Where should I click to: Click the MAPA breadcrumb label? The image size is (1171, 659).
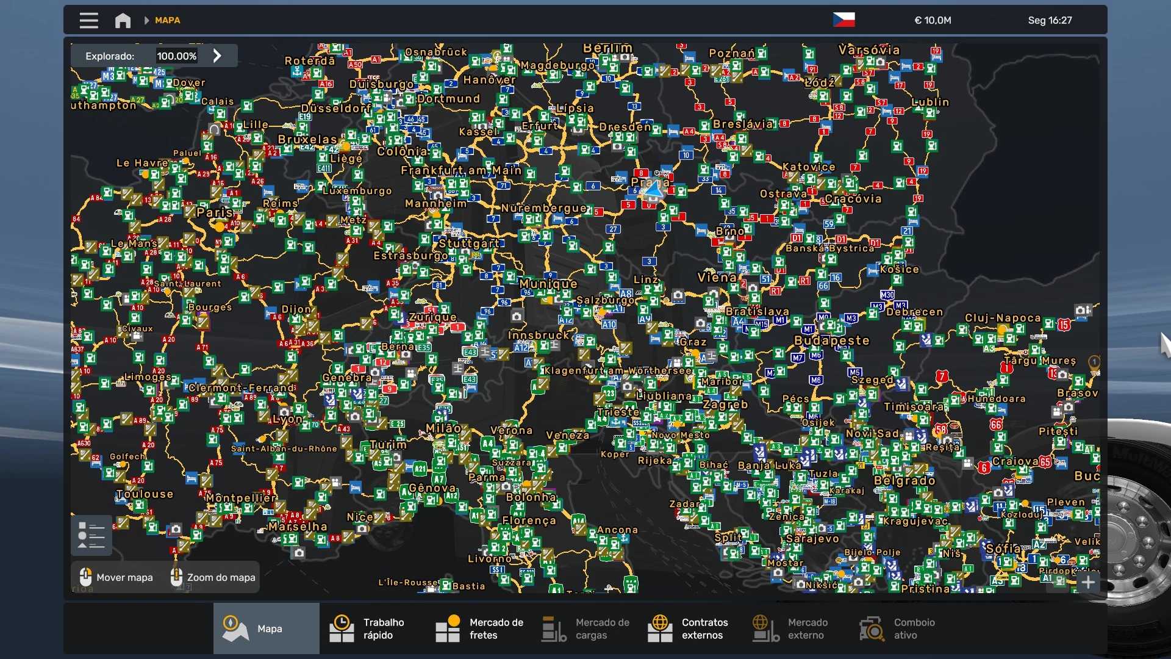coord(167,20)
